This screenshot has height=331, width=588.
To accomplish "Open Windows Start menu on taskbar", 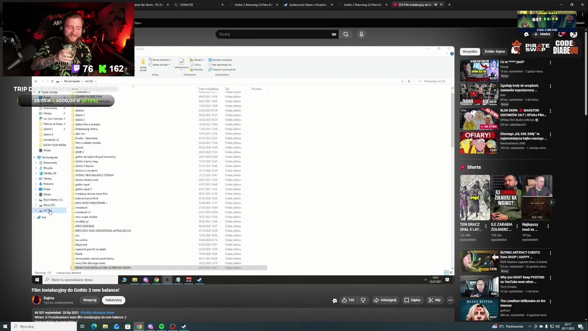I will click(4, 326).
